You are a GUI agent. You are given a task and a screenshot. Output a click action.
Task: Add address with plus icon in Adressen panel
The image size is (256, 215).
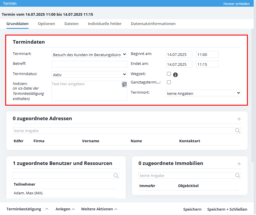pos(239,119)
